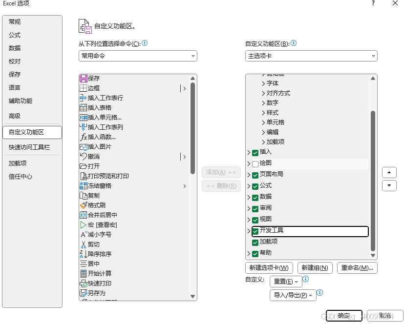
Task: Enable the 绘图 tab checkbox
Action: 255,164
